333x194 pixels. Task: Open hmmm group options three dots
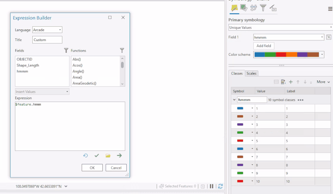[301, 100]
